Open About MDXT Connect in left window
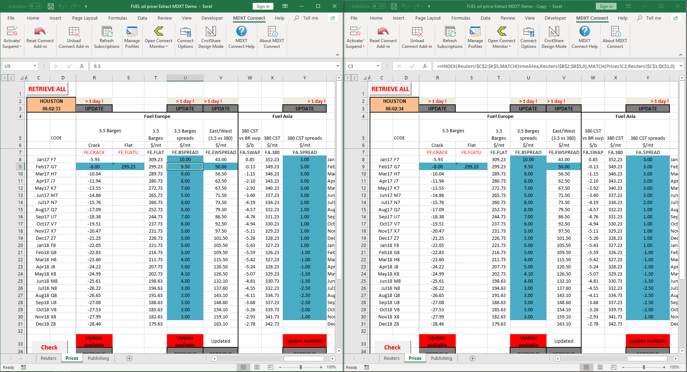 click(272, 37)
